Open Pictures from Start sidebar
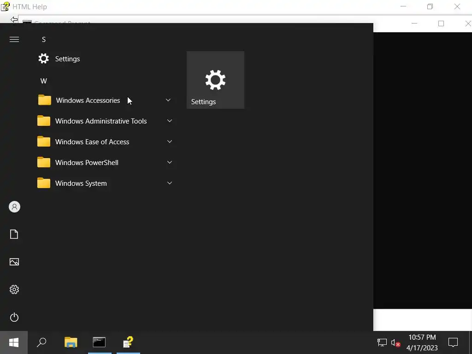Viewport: 472px width, 354px height. click(x=14, y=262)
